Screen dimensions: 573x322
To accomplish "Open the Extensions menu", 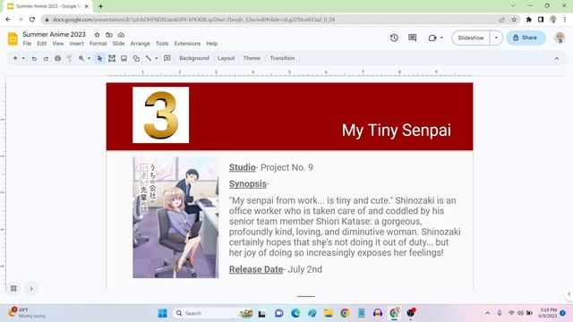I will 187,44.
